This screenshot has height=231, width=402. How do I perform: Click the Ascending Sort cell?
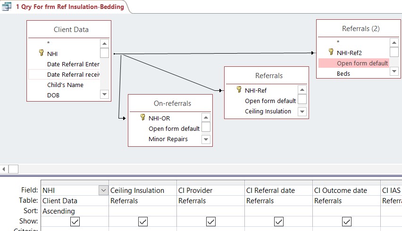coord(75,211)
